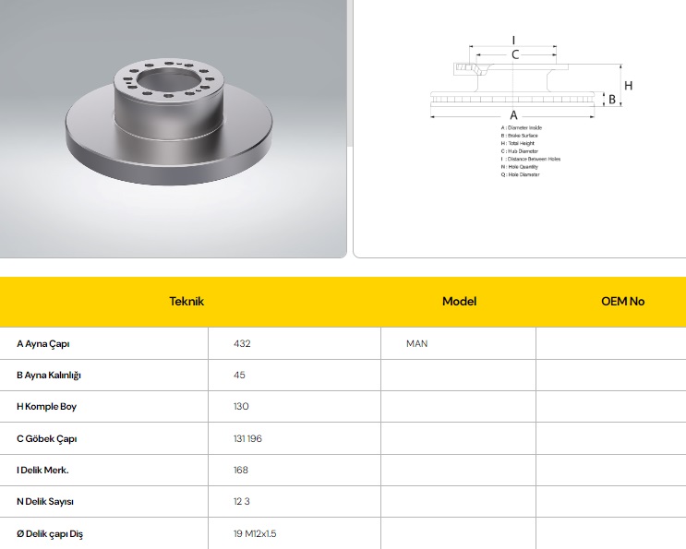The width and height of the screenshot is (686, 549).
Task: Select the C Göbek Çapı row label
Action: pos(44,438)
